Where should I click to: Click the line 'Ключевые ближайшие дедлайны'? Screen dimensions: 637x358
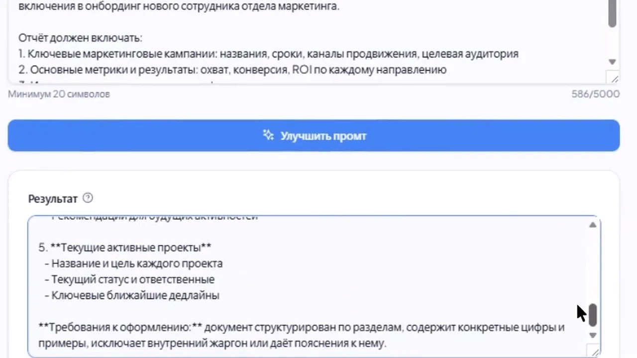[x=132, y=295]
